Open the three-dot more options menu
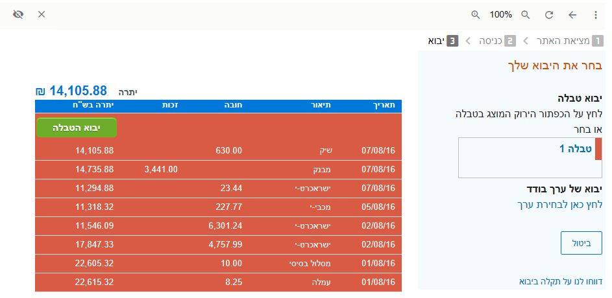The width and height of the screenshot is (612, 298). point(596,14)
